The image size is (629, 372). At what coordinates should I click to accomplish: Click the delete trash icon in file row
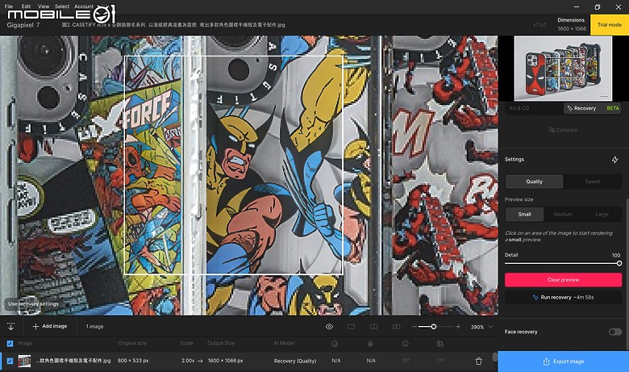[x=478, y=362]
